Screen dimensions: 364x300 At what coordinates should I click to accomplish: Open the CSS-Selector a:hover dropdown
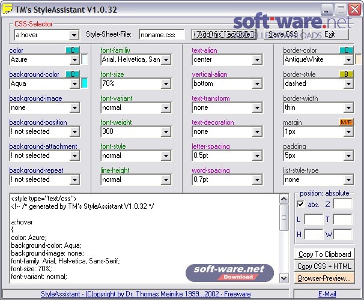click(x=74, y=35)
